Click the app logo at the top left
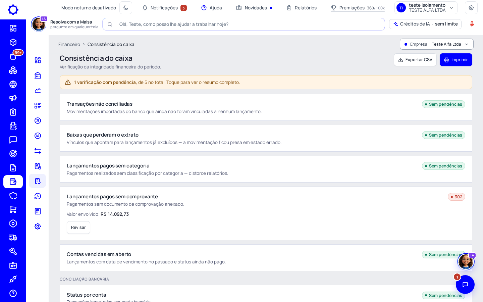Screen dimensions: 483x302 13,10
